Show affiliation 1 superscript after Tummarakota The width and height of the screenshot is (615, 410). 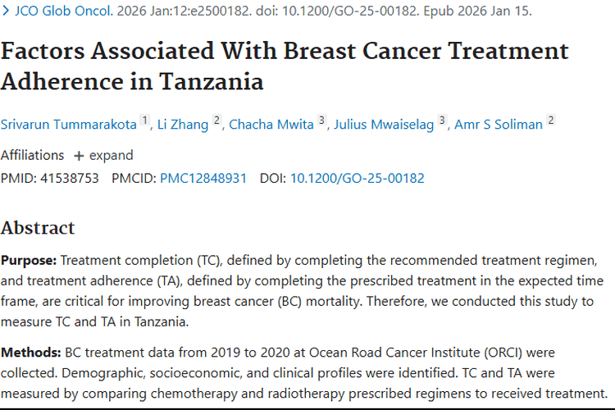click(x=145, y=121)
